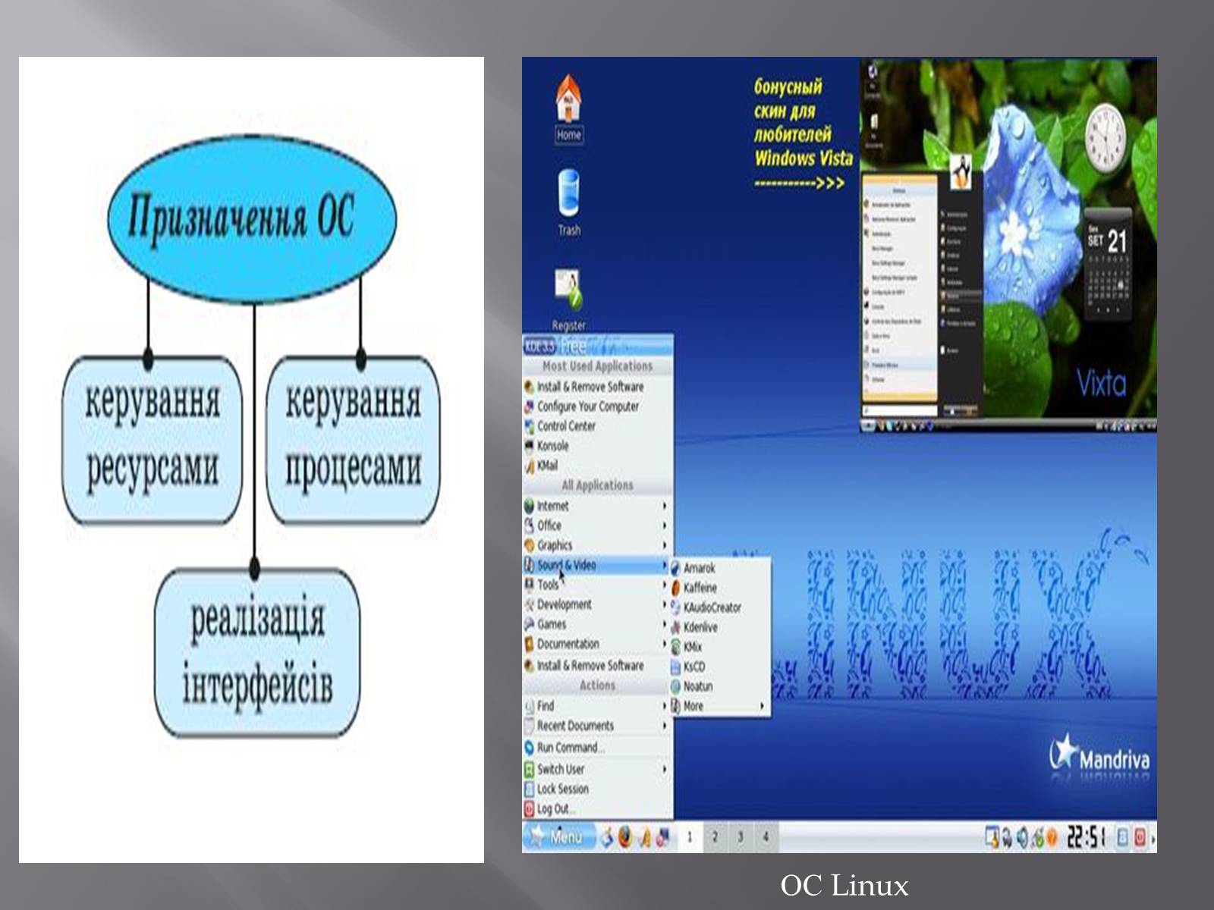
Task: Click the Vixta Windows Vista skin preview
Action: pyautogui.click(x=1008, y=244)
